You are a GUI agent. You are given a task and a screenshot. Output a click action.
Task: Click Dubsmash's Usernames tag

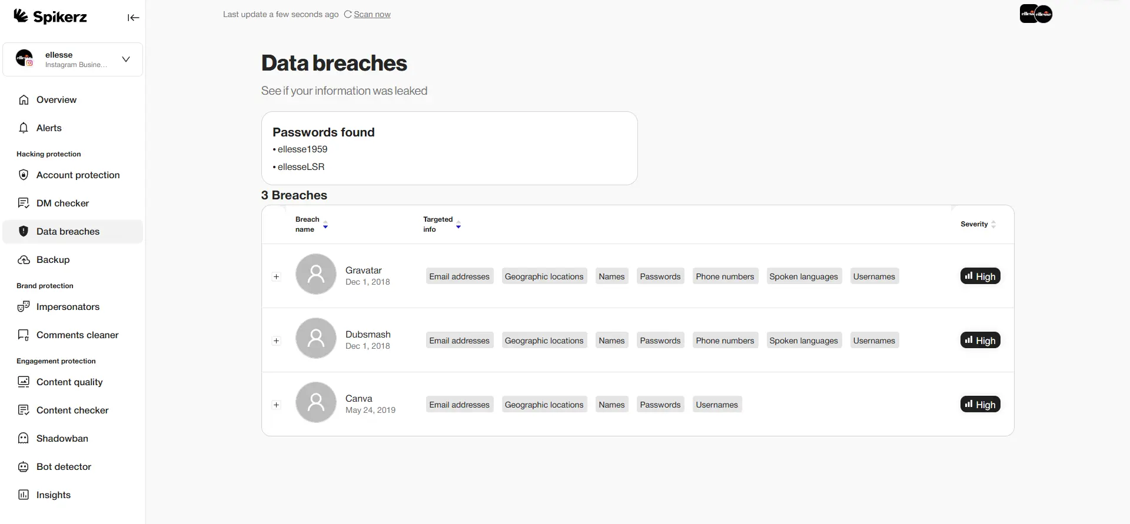[874, 341]
